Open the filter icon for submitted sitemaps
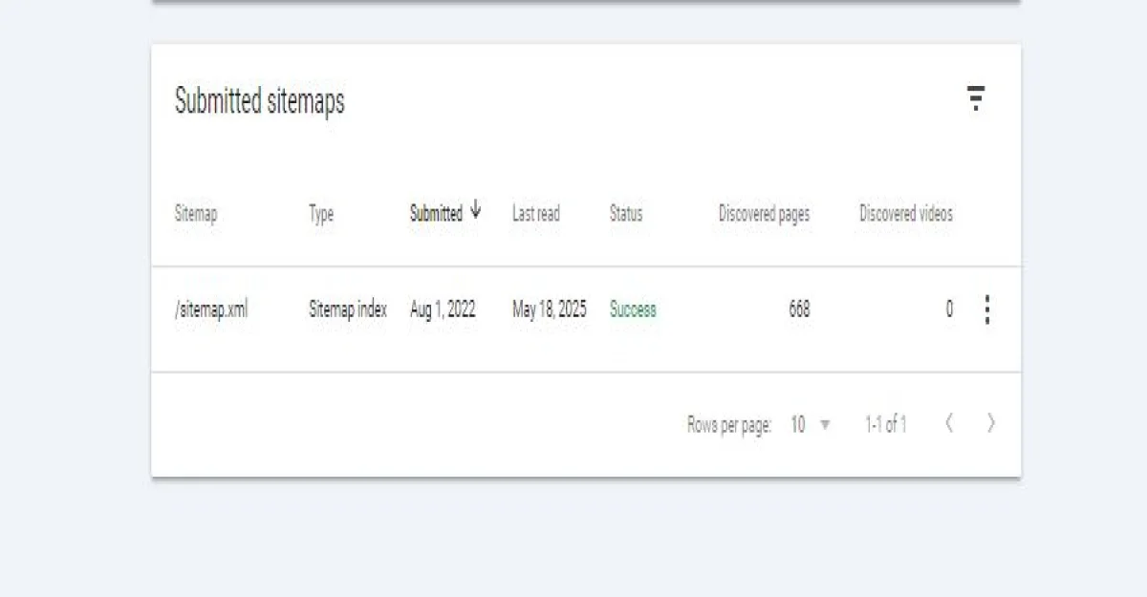 [975, 97]
